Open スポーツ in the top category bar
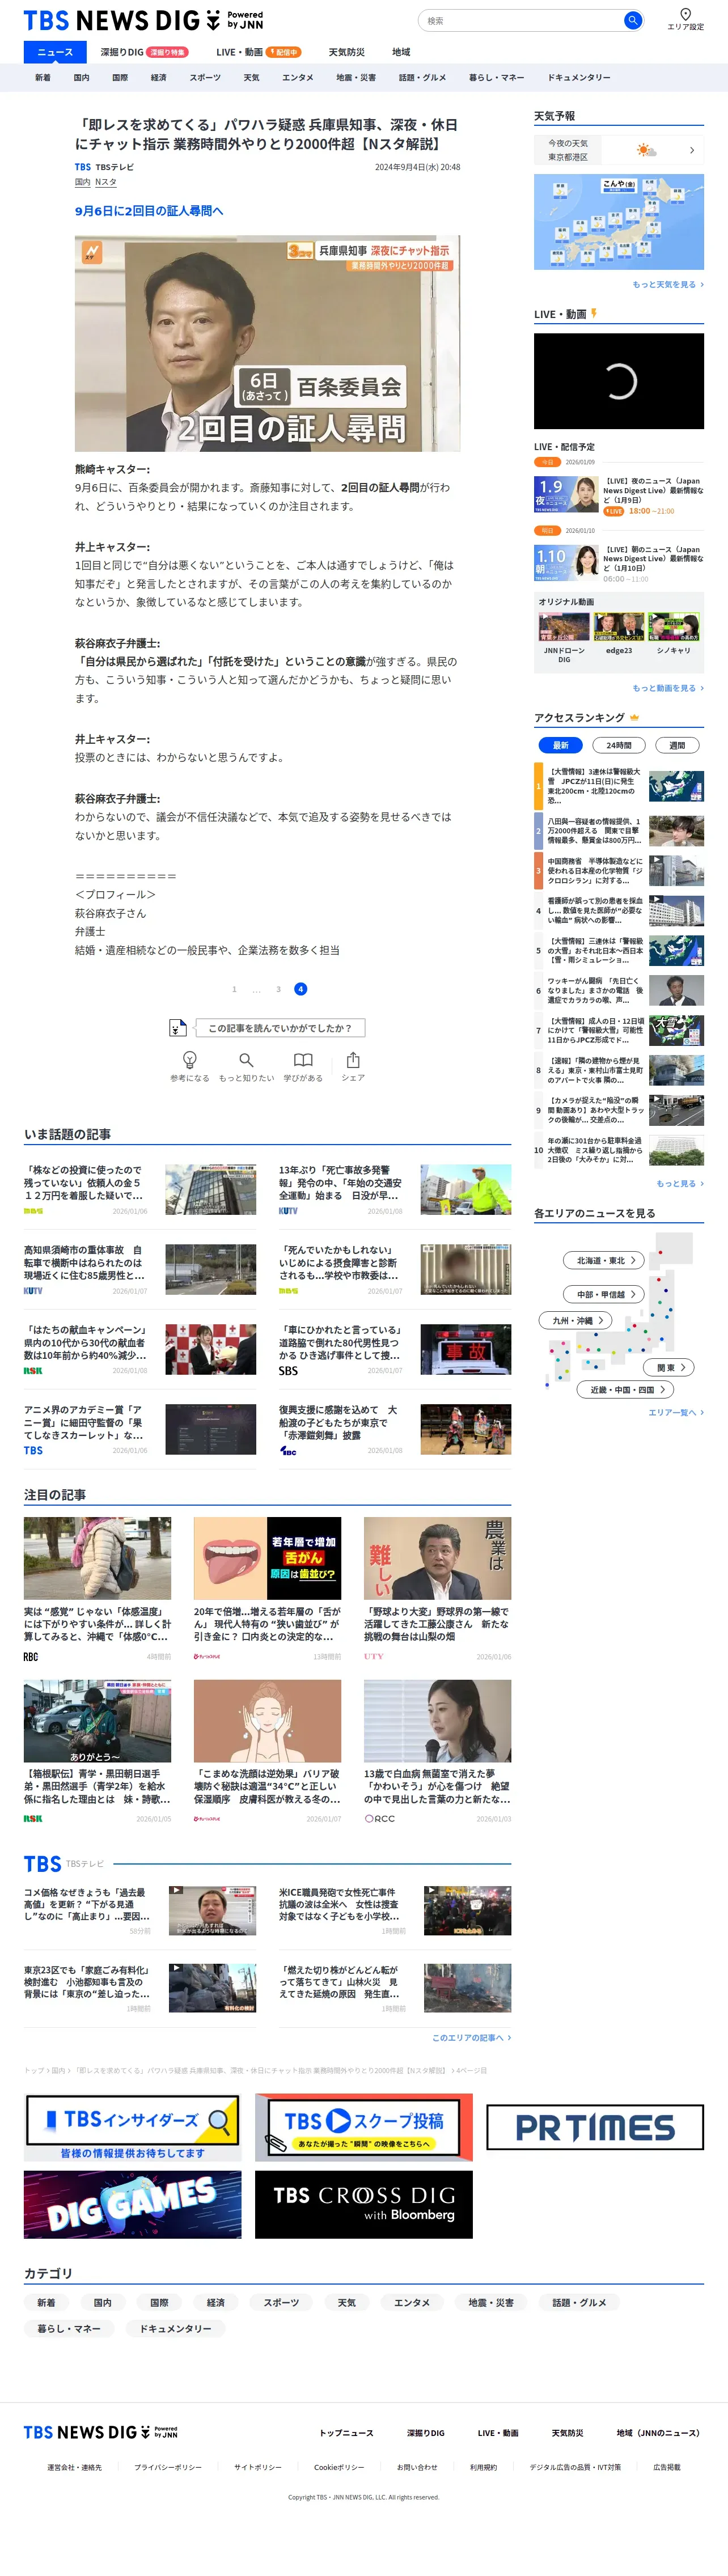This screenshot has width=728, height=2576. (x=205, y=77)
